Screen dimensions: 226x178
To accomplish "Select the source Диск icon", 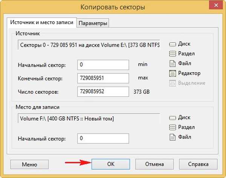I will tap(173, 44).
